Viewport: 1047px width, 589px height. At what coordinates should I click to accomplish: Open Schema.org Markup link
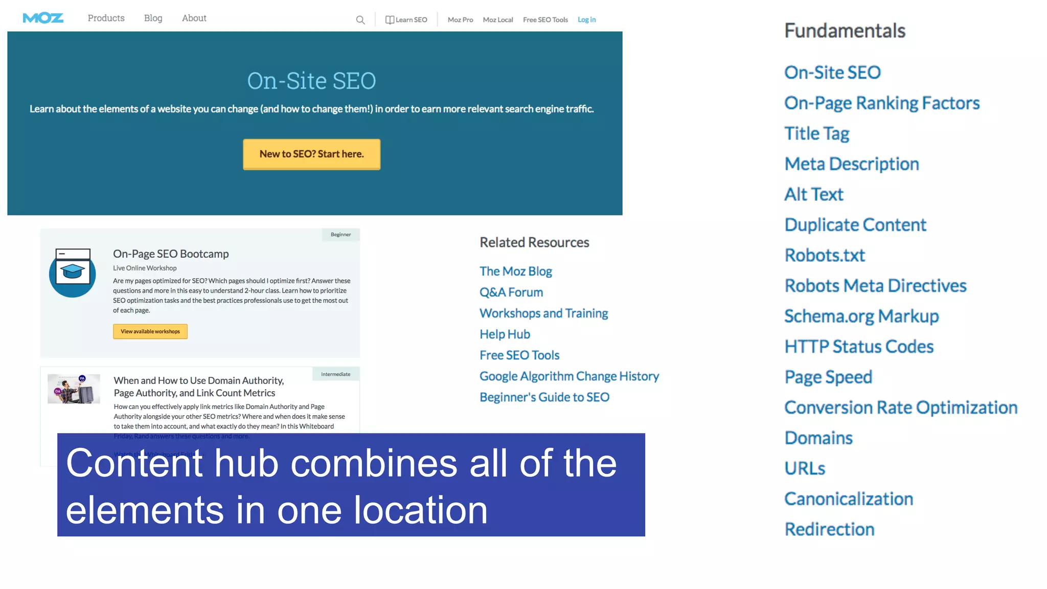tap(861, 316)
